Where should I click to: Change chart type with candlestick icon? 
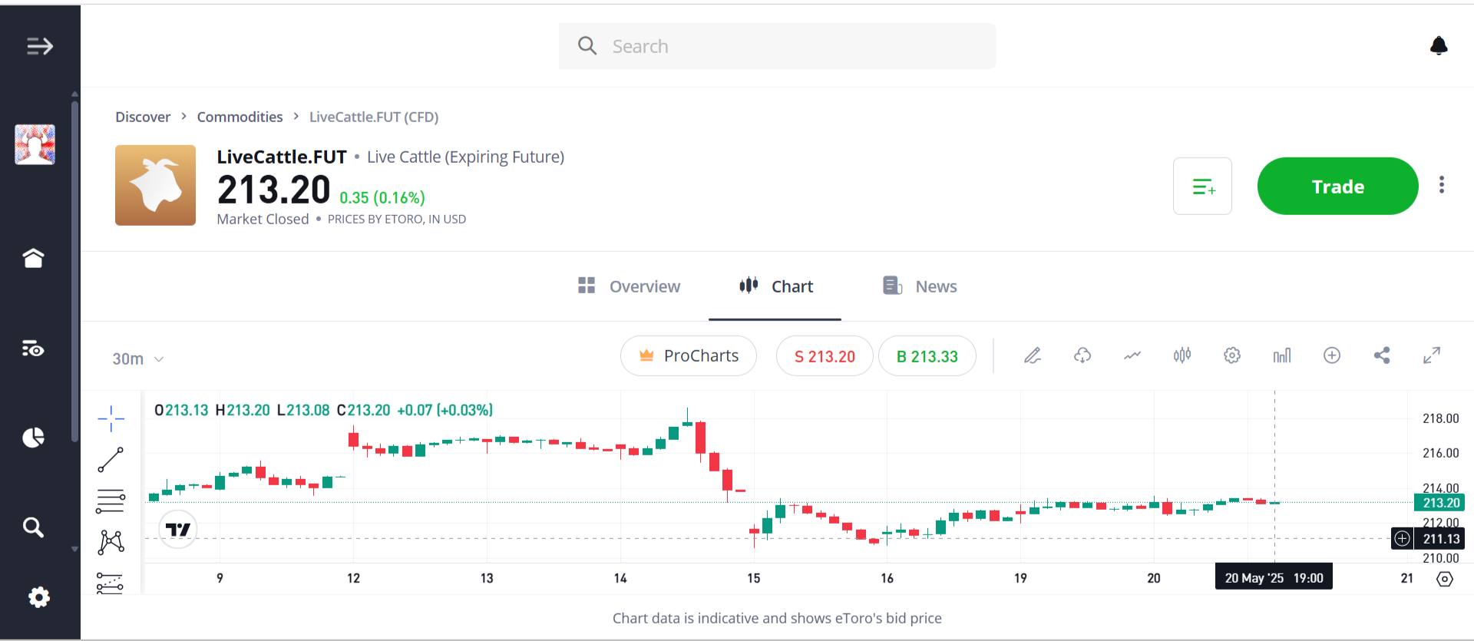(1182, 355)
